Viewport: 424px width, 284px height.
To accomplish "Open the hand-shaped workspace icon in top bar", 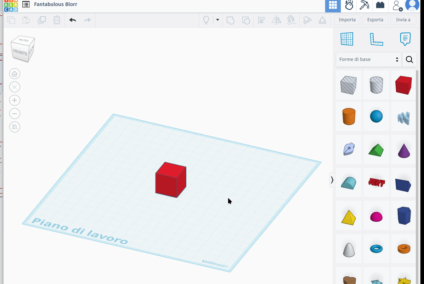I will (x=349, y=5).
